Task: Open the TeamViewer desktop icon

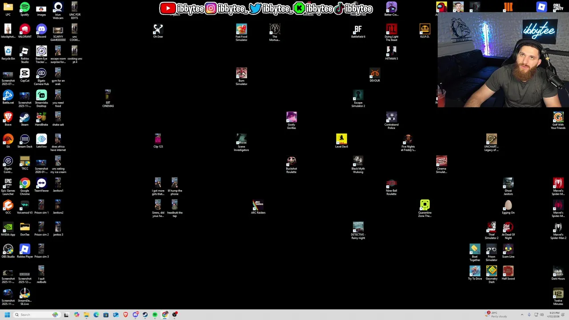Action: pyautogui.click(x=41, y=185)
